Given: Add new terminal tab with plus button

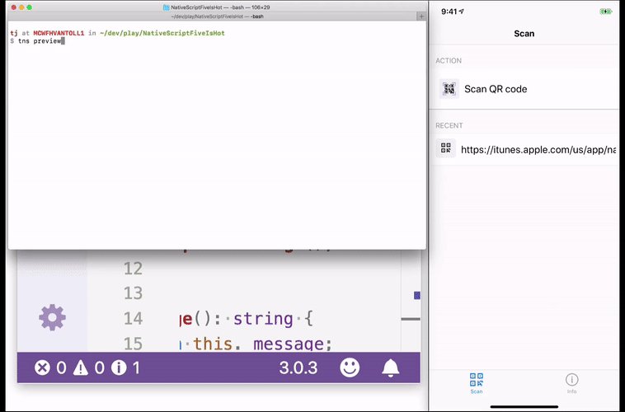Looking at the screenshot, I should click(x=421, y=16).
